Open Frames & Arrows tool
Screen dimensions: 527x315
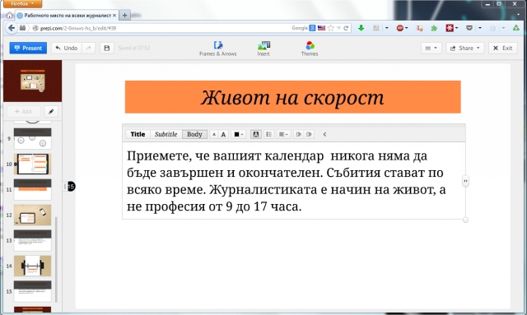[217, 49]
